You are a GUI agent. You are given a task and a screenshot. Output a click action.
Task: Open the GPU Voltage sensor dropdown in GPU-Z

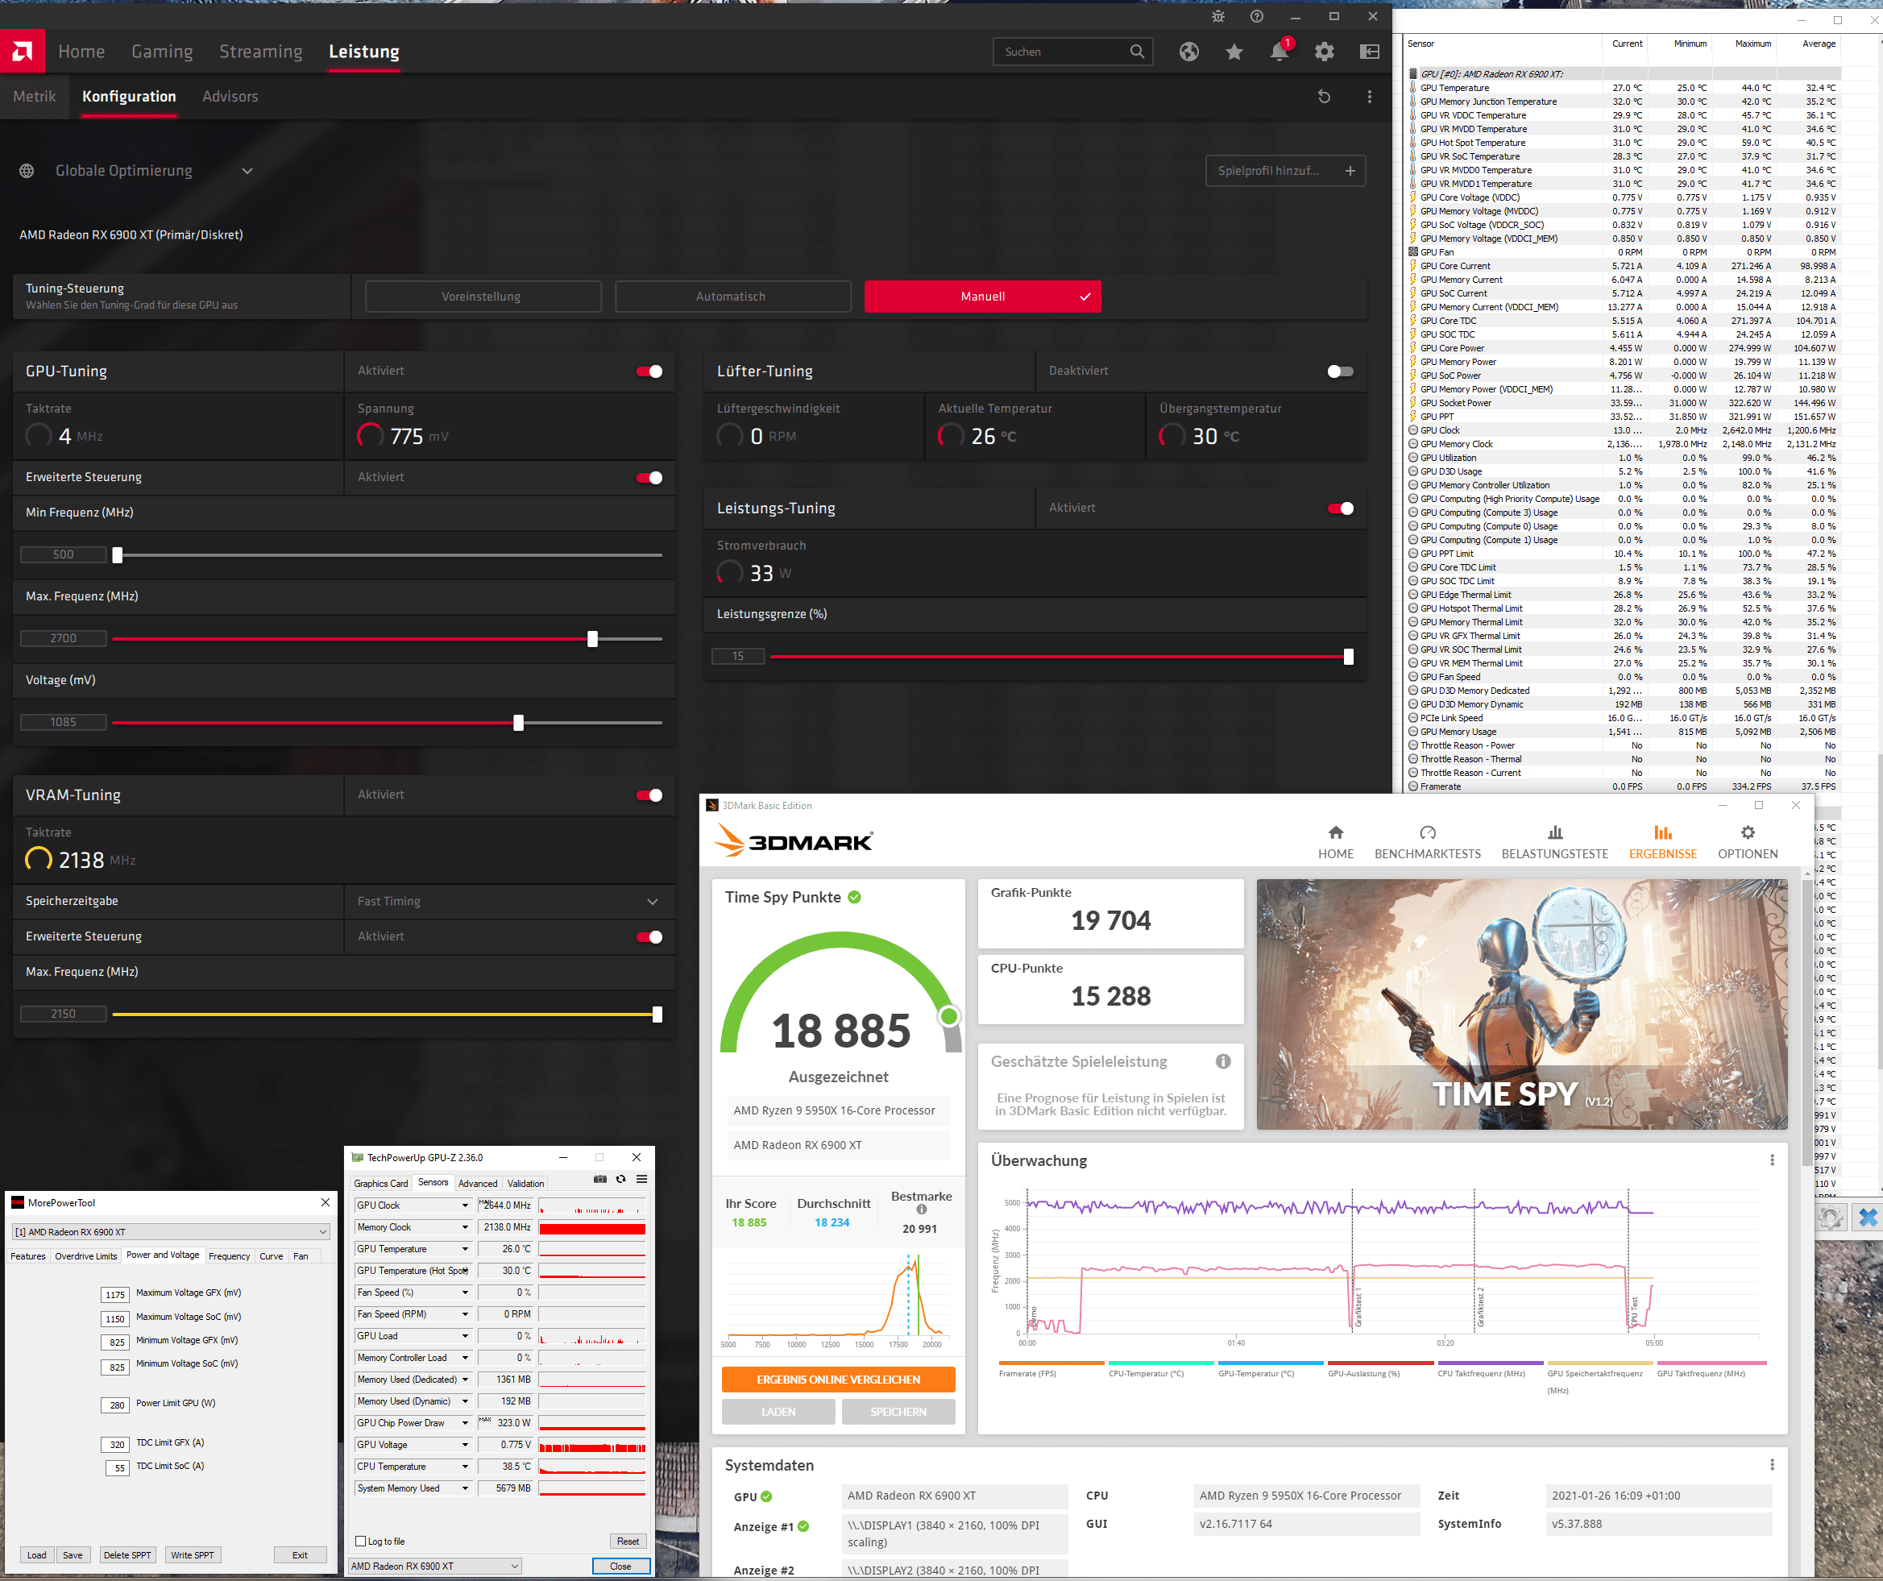click(464, 1445)
